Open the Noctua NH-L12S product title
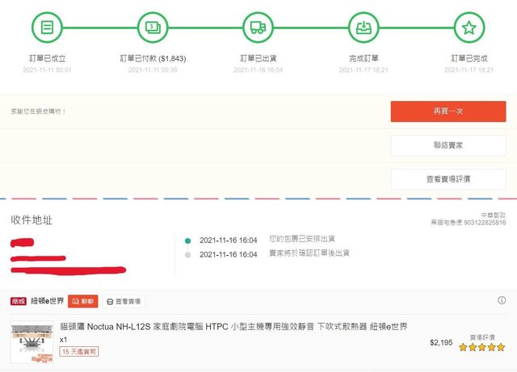 point(233,327)
